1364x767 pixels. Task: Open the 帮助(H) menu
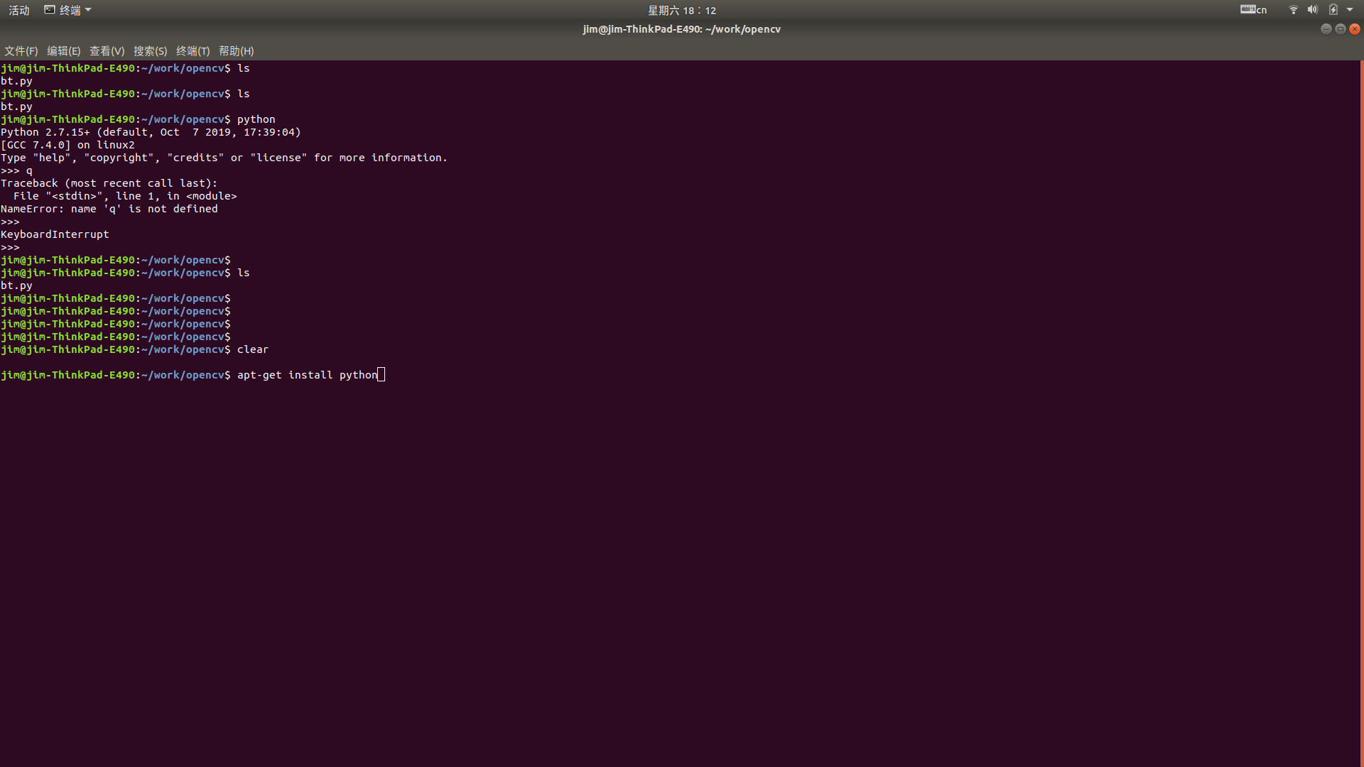236,51
